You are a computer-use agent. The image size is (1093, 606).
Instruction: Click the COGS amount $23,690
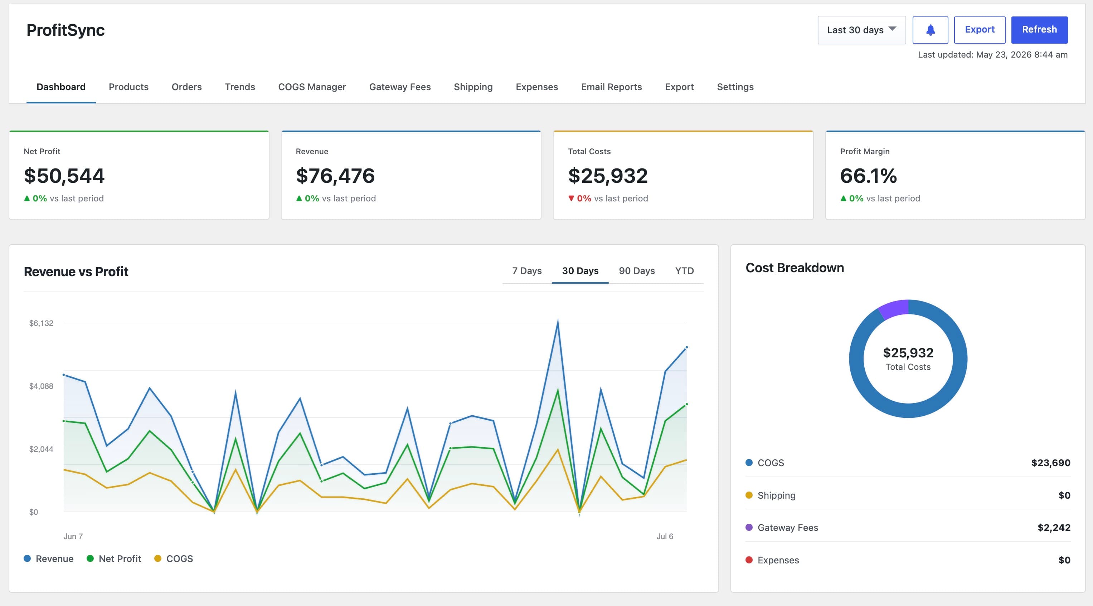(x=1050, y=463)
